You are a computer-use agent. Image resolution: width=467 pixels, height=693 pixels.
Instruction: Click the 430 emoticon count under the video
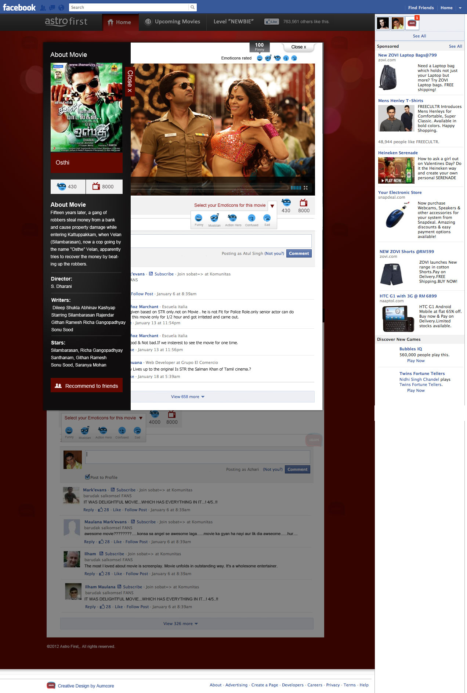(x=286, y=206)
